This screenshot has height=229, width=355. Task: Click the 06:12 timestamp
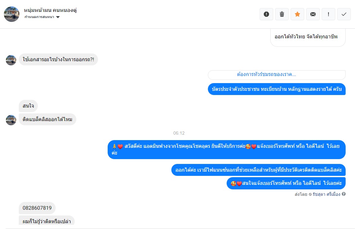click(x=179, y=133)
